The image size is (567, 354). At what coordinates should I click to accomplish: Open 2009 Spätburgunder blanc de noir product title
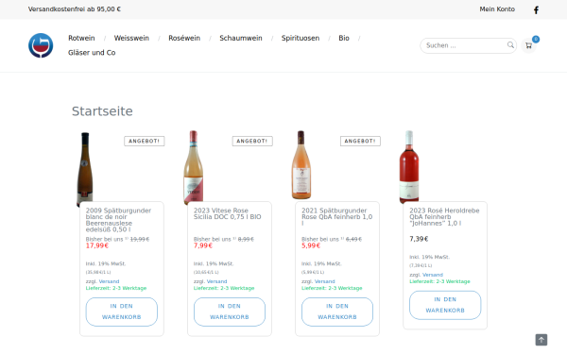click(118, 220)
